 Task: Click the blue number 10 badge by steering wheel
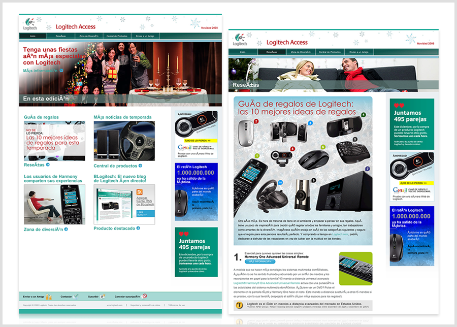(x=280, y=182)
